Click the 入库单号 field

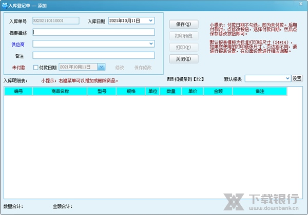56,21
